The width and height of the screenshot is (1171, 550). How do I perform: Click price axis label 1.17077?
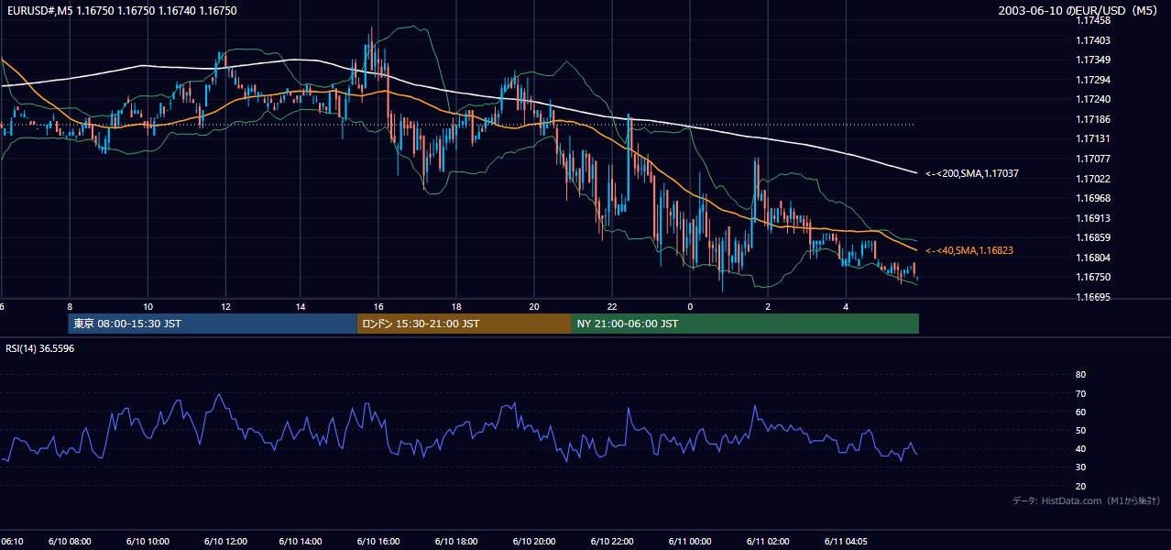[1093, 159]
